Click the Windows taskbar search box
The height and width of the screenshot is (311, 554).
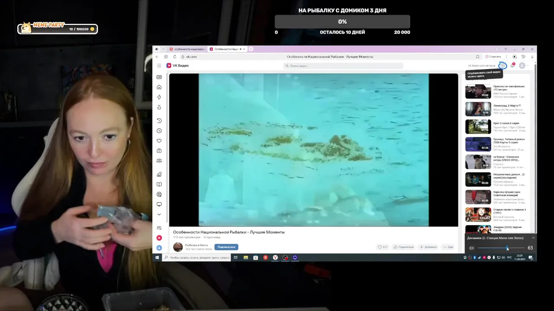click(x=196, y=257)
